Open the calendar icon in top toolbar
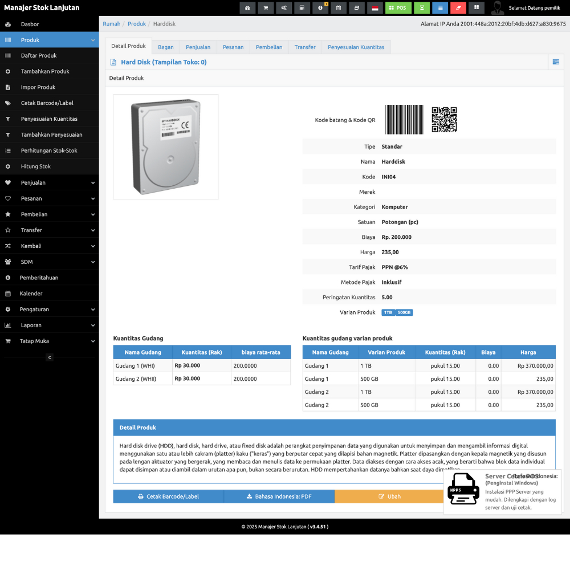 [x=338, y=8]
